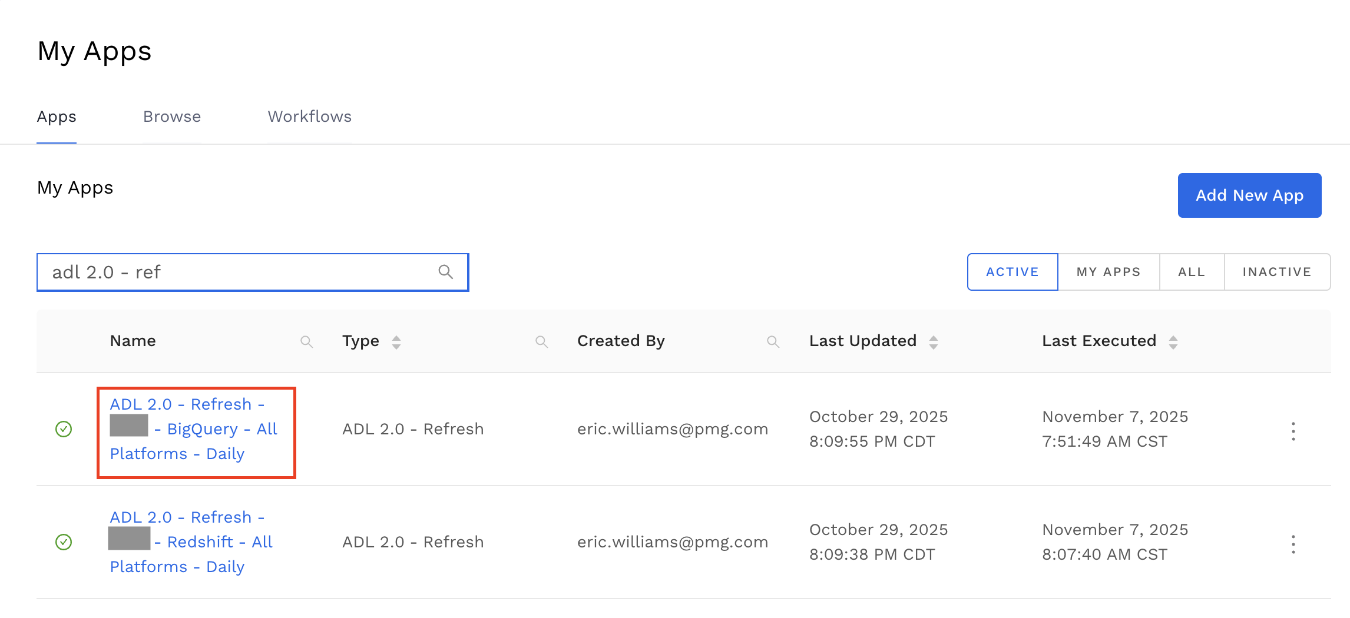Open three-dot menu for Redshift app row
1350x618 pixels.
point(1293,544)
